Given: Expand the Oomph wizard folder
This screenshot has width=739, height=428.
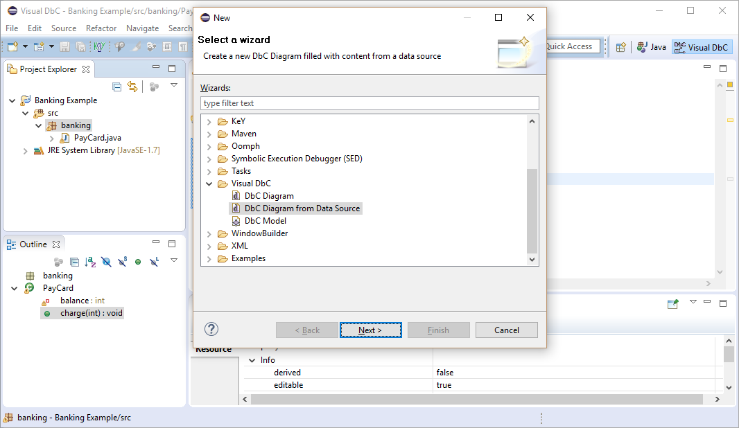Looking at the screenshot, I should (209, 146).
